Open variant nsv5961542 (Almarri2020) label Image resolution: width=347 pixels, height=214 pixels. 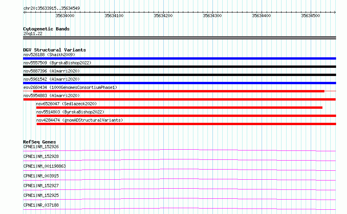[51, 79]
